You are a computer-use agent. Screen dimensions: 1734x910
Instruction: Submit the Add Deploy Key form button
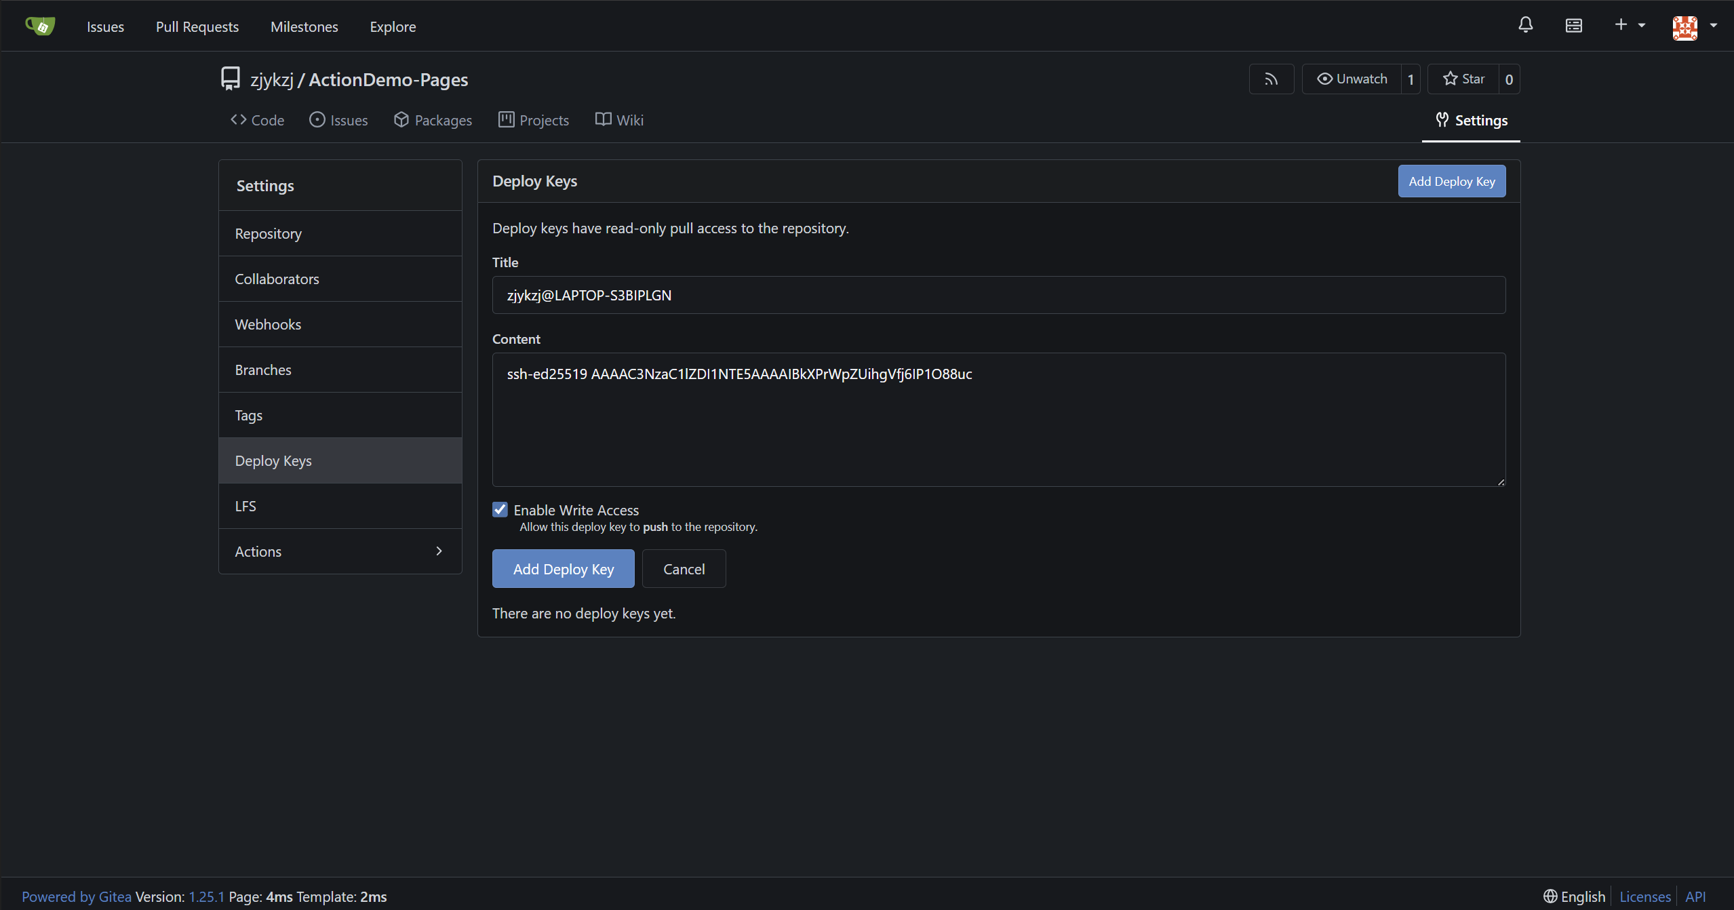click(563, 569)
